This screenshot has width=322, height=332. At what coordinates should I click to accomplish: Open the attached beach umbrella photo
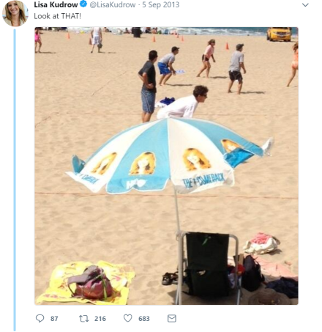coord(166,166)
